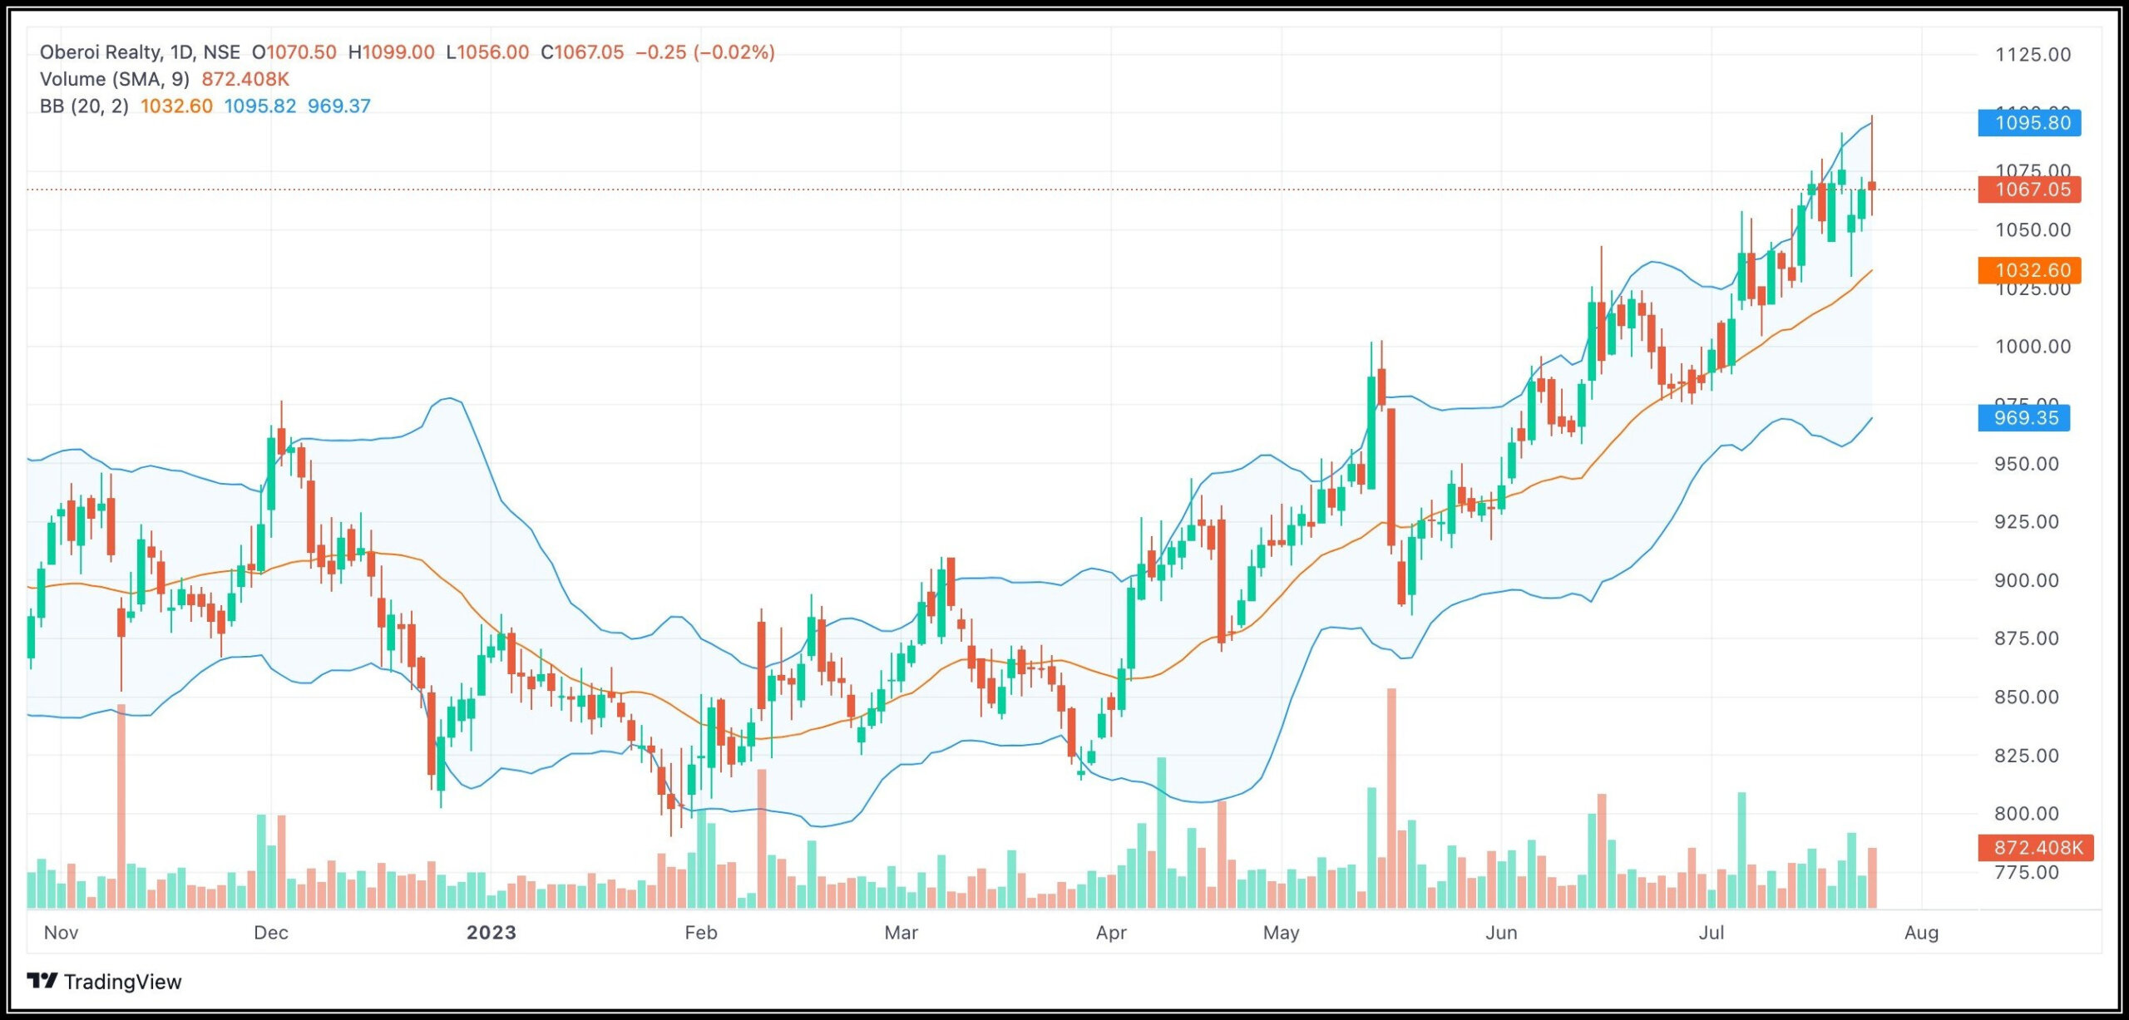
Task: Click the 1125.00 price axis label
Action: 2033,55
